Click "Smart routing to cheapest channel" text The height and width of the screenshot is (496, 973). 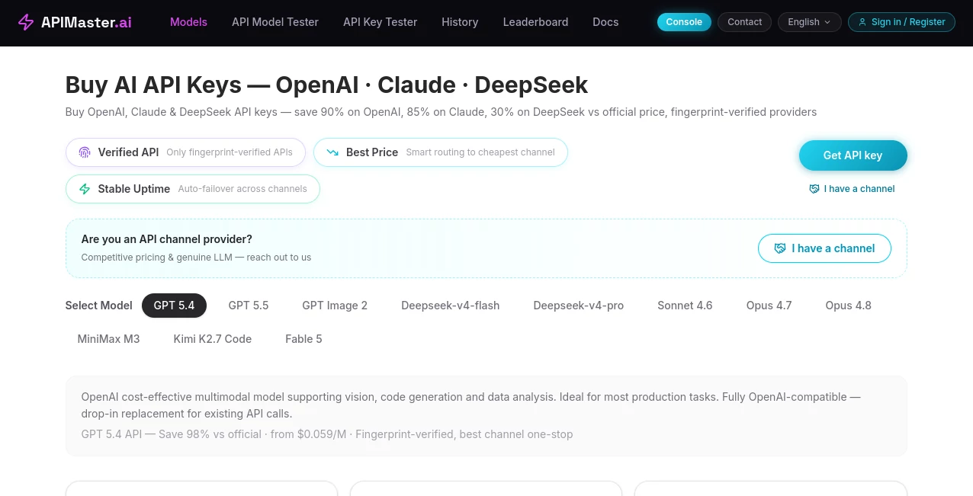click(x=480, y=152)
